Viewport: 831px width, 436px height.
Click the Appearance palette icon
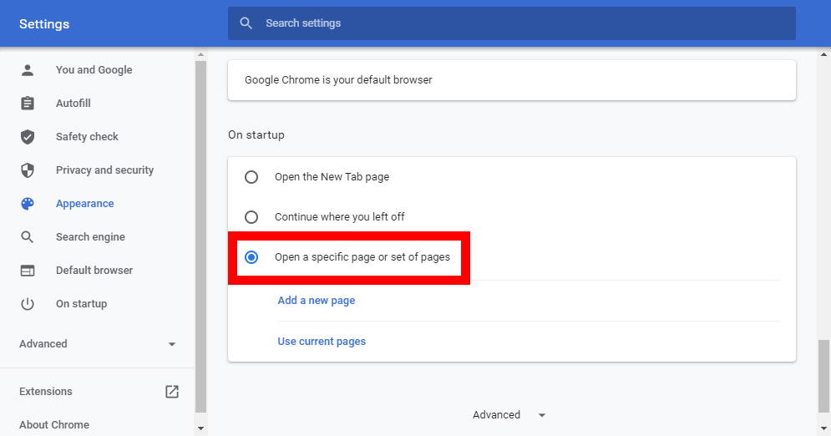(28, 204)
